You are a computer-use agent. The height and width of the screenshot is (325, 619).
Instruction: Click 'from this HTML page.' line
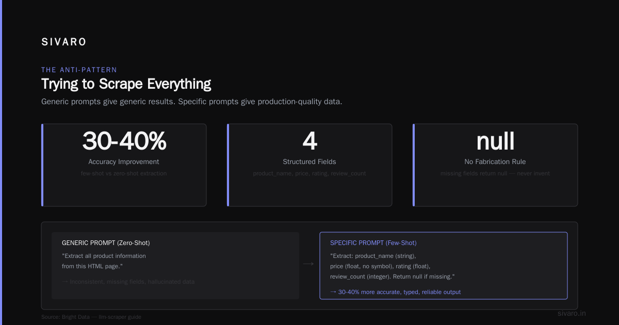(92, 266)
